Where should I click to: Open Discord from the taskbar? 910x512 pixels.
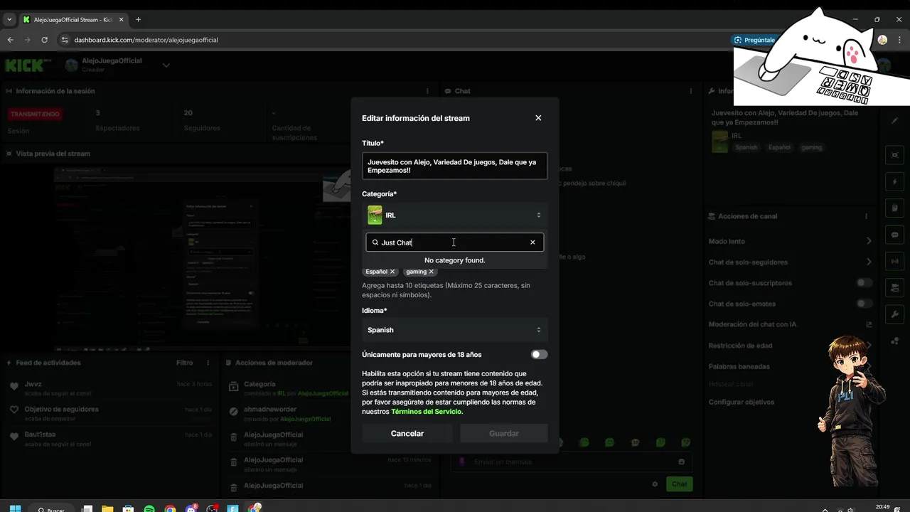(x=191, y=509)
